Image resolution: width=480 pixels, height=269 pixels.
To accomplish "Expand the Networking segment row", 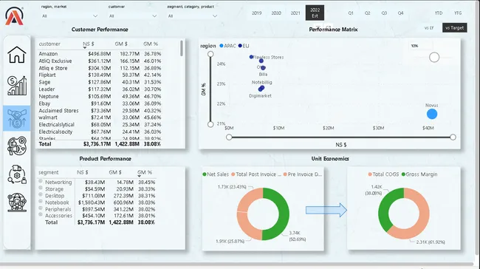I will tap(41, 181).
